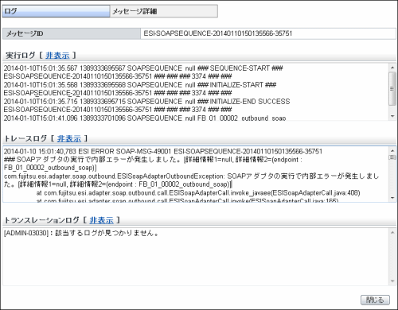Click inside the 実行ログ text area
Viewport: 398px width, 310px height.
(x=196, y=92)
